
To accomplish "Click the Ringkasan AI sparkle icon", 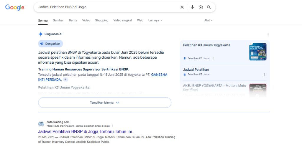I will point(40,34).
